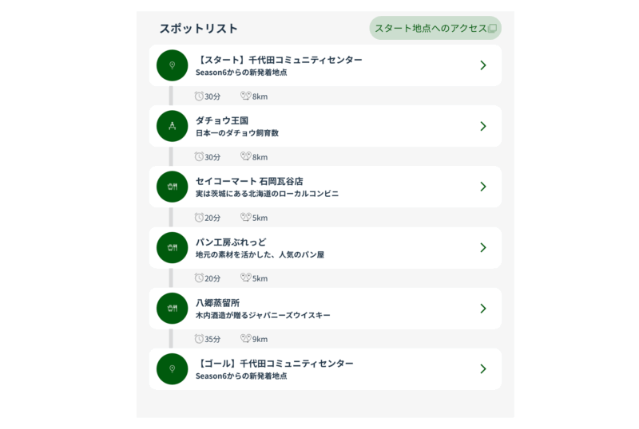Expand the セイコーマート 石岡瓦谷店 chevron
The height and width of the screenshot is (429, 639).
[x=482, y=187]
